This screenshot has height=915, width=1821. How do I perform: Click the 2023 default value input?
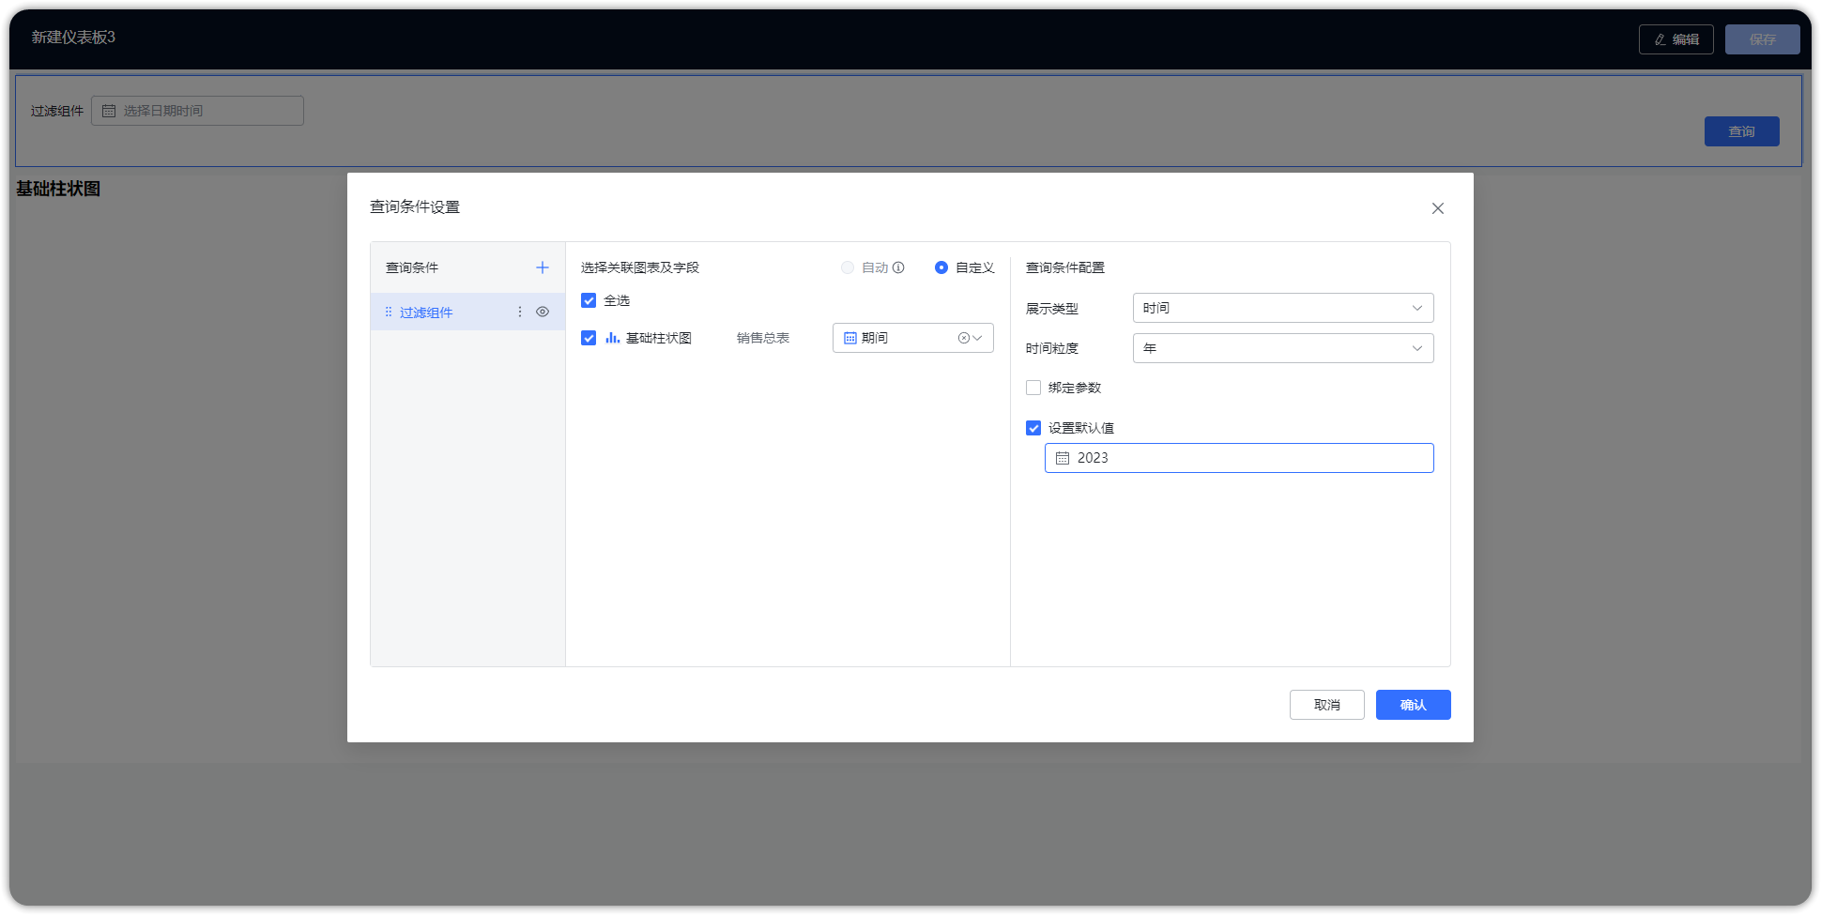(x=1239, y=458)
